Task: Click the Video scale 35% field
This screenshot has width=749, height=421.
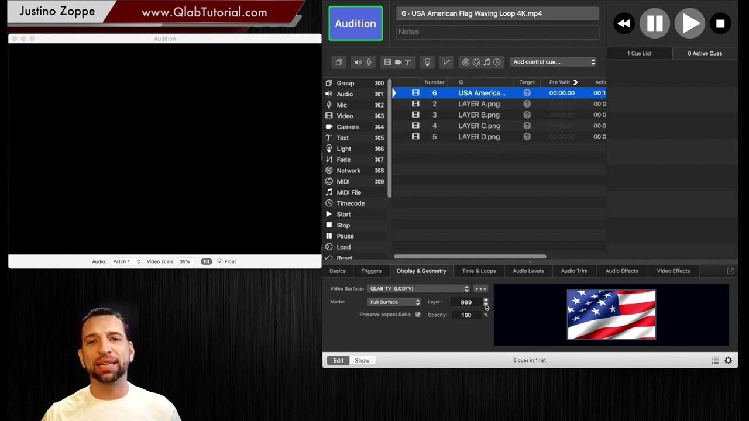Action: 186,261
